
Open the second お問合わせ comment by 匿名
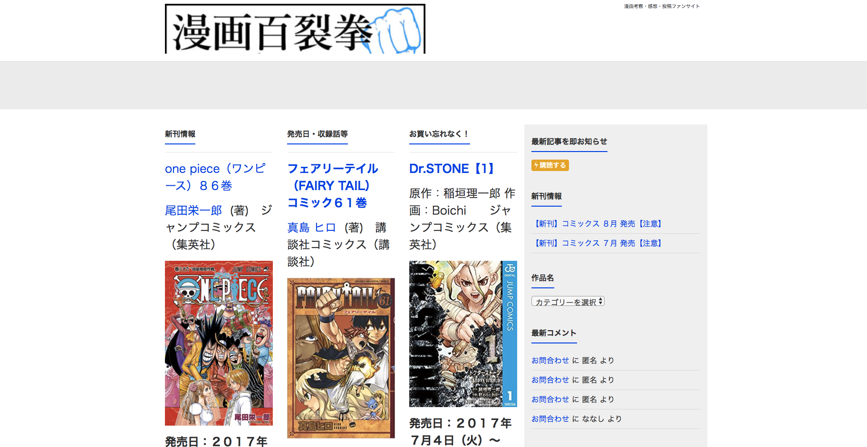point(550,380)
